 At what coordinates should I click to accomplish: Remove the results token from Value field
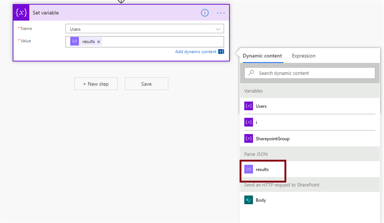point(98,42)
